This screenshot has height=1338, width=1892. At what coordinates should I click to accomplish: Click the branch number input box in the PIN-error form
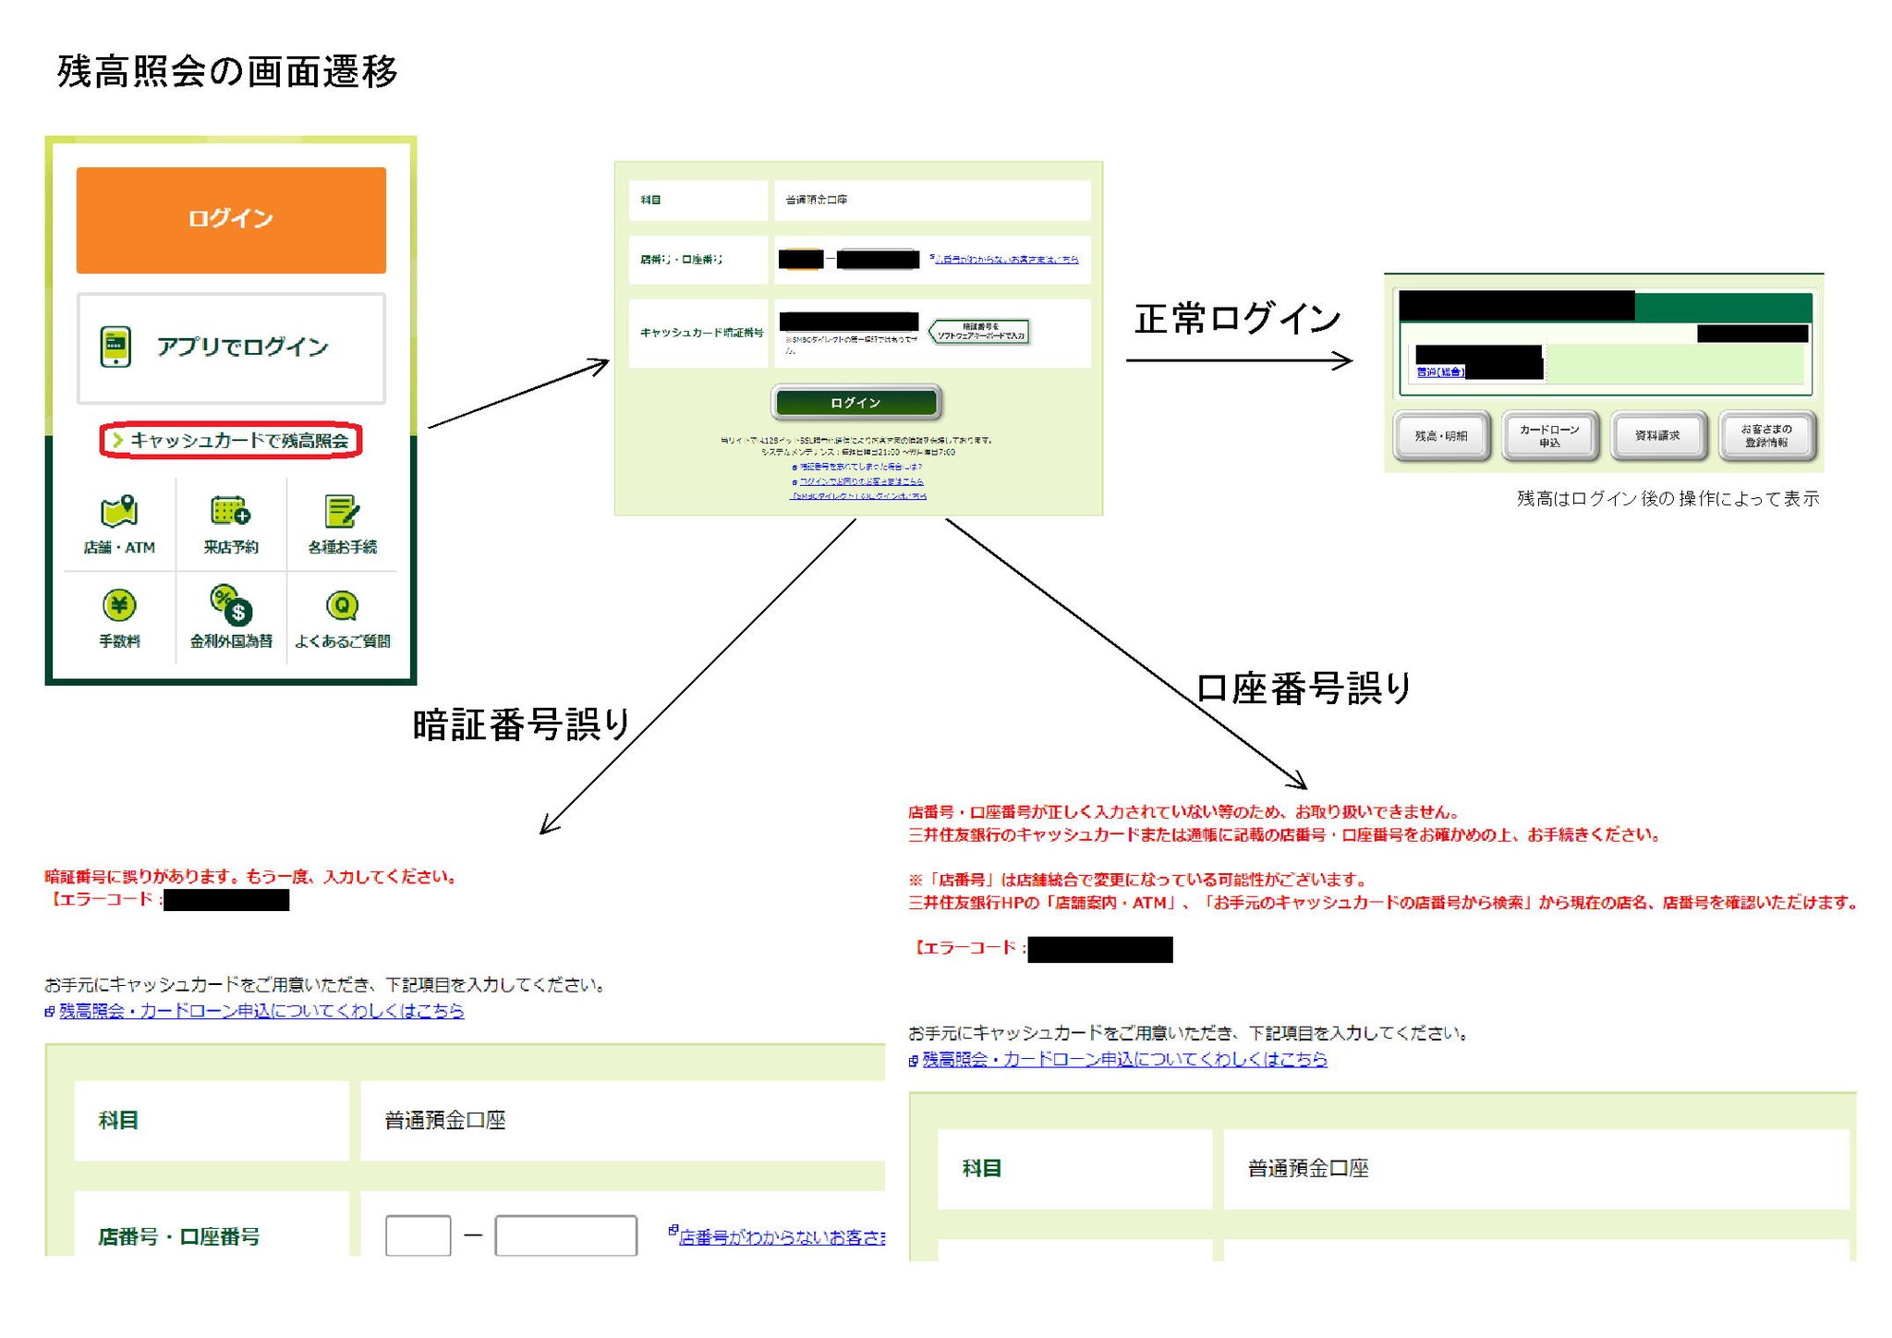(x=418, y=1235)
